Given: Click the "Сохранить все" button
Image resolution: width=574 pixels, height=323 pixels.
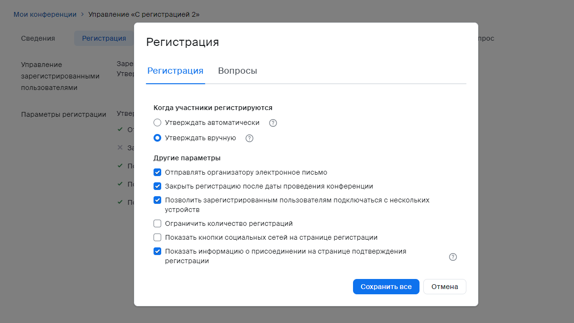Looking at the screenshot, I should [386, 286].
